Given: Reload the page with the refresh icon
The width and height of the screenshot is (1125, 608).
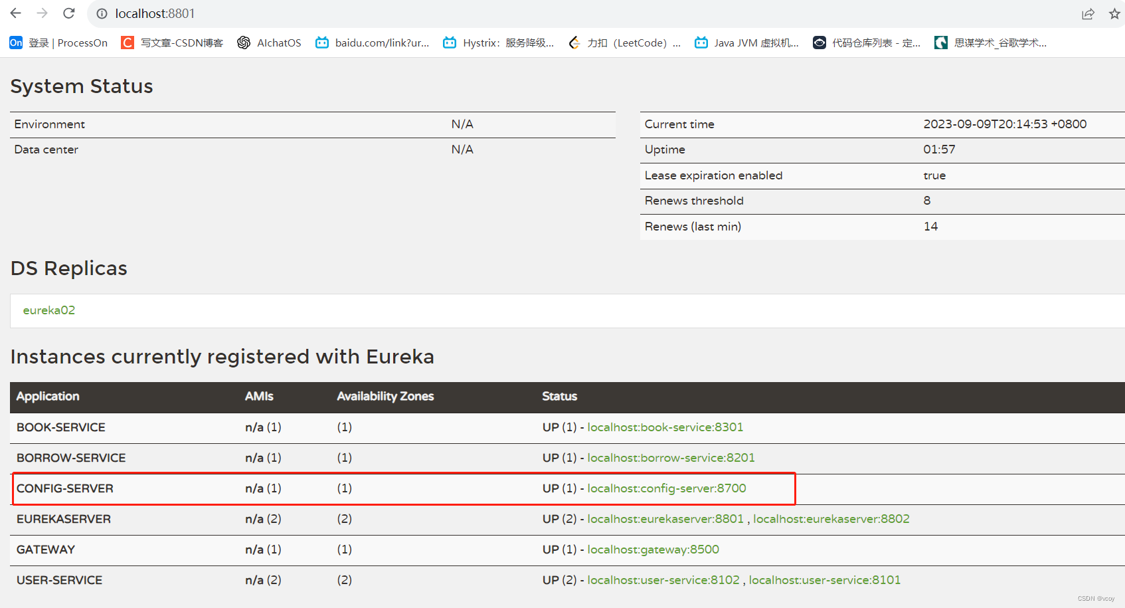Looking at the screenshot, I should point(69,13).
